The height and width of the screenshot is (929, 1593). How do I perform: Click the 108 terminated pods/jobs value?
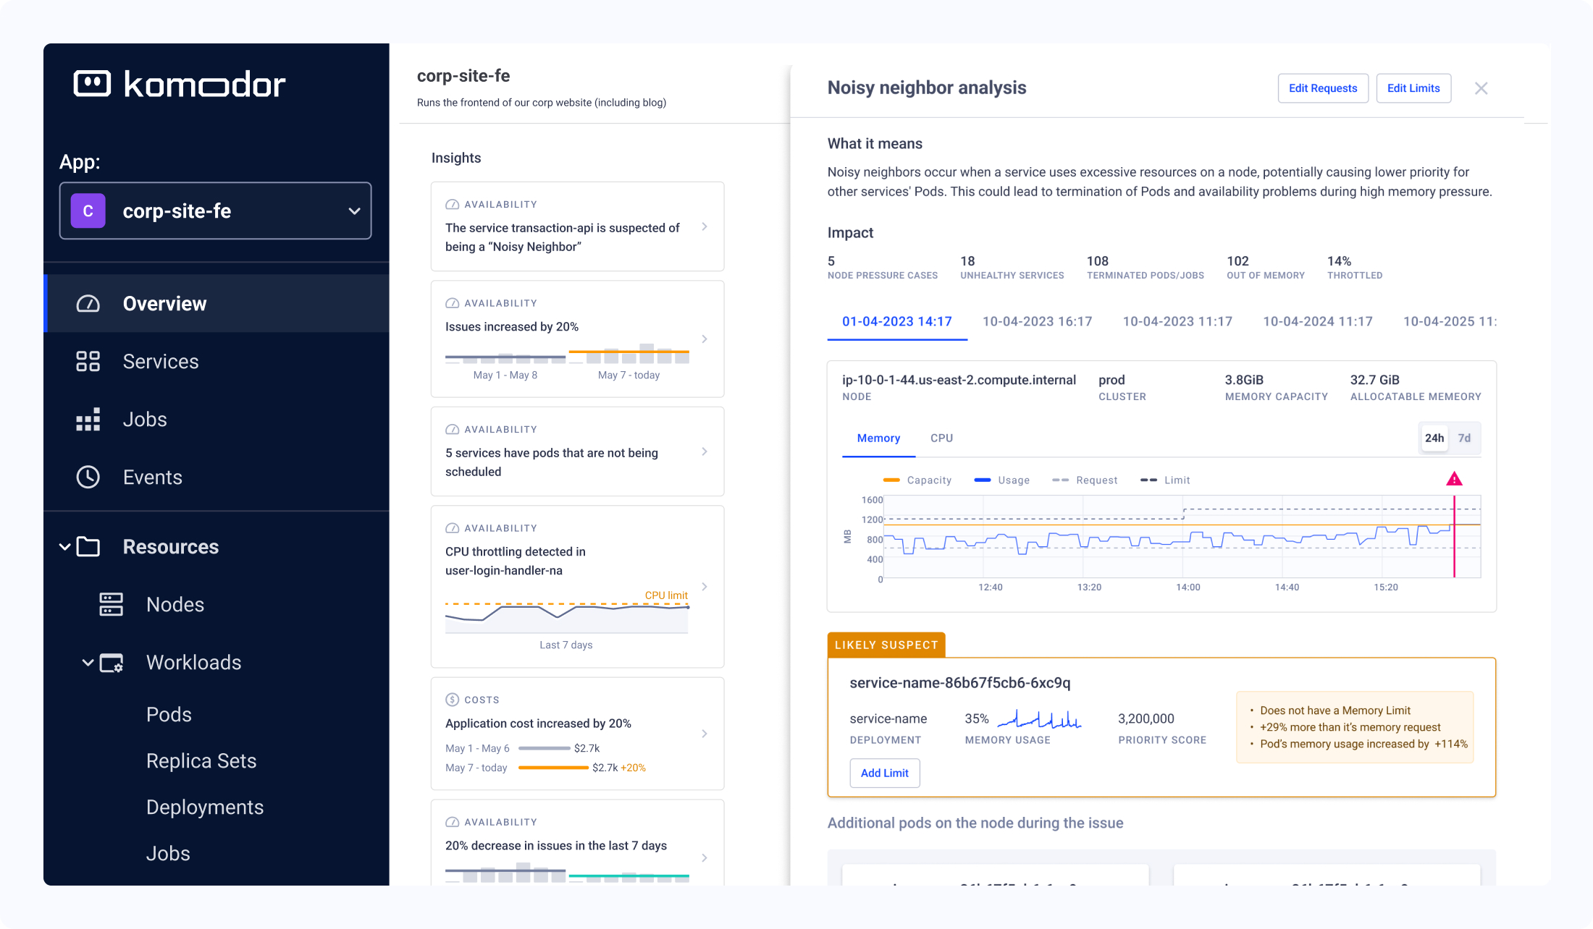(x=1098, y=261)
